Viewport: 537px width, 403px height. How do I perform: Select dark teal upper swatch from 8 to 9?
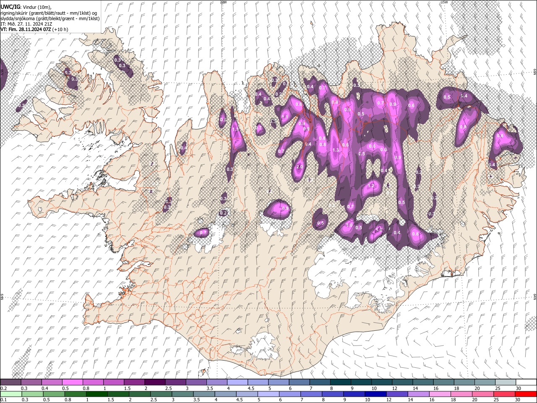click(340, 382)
